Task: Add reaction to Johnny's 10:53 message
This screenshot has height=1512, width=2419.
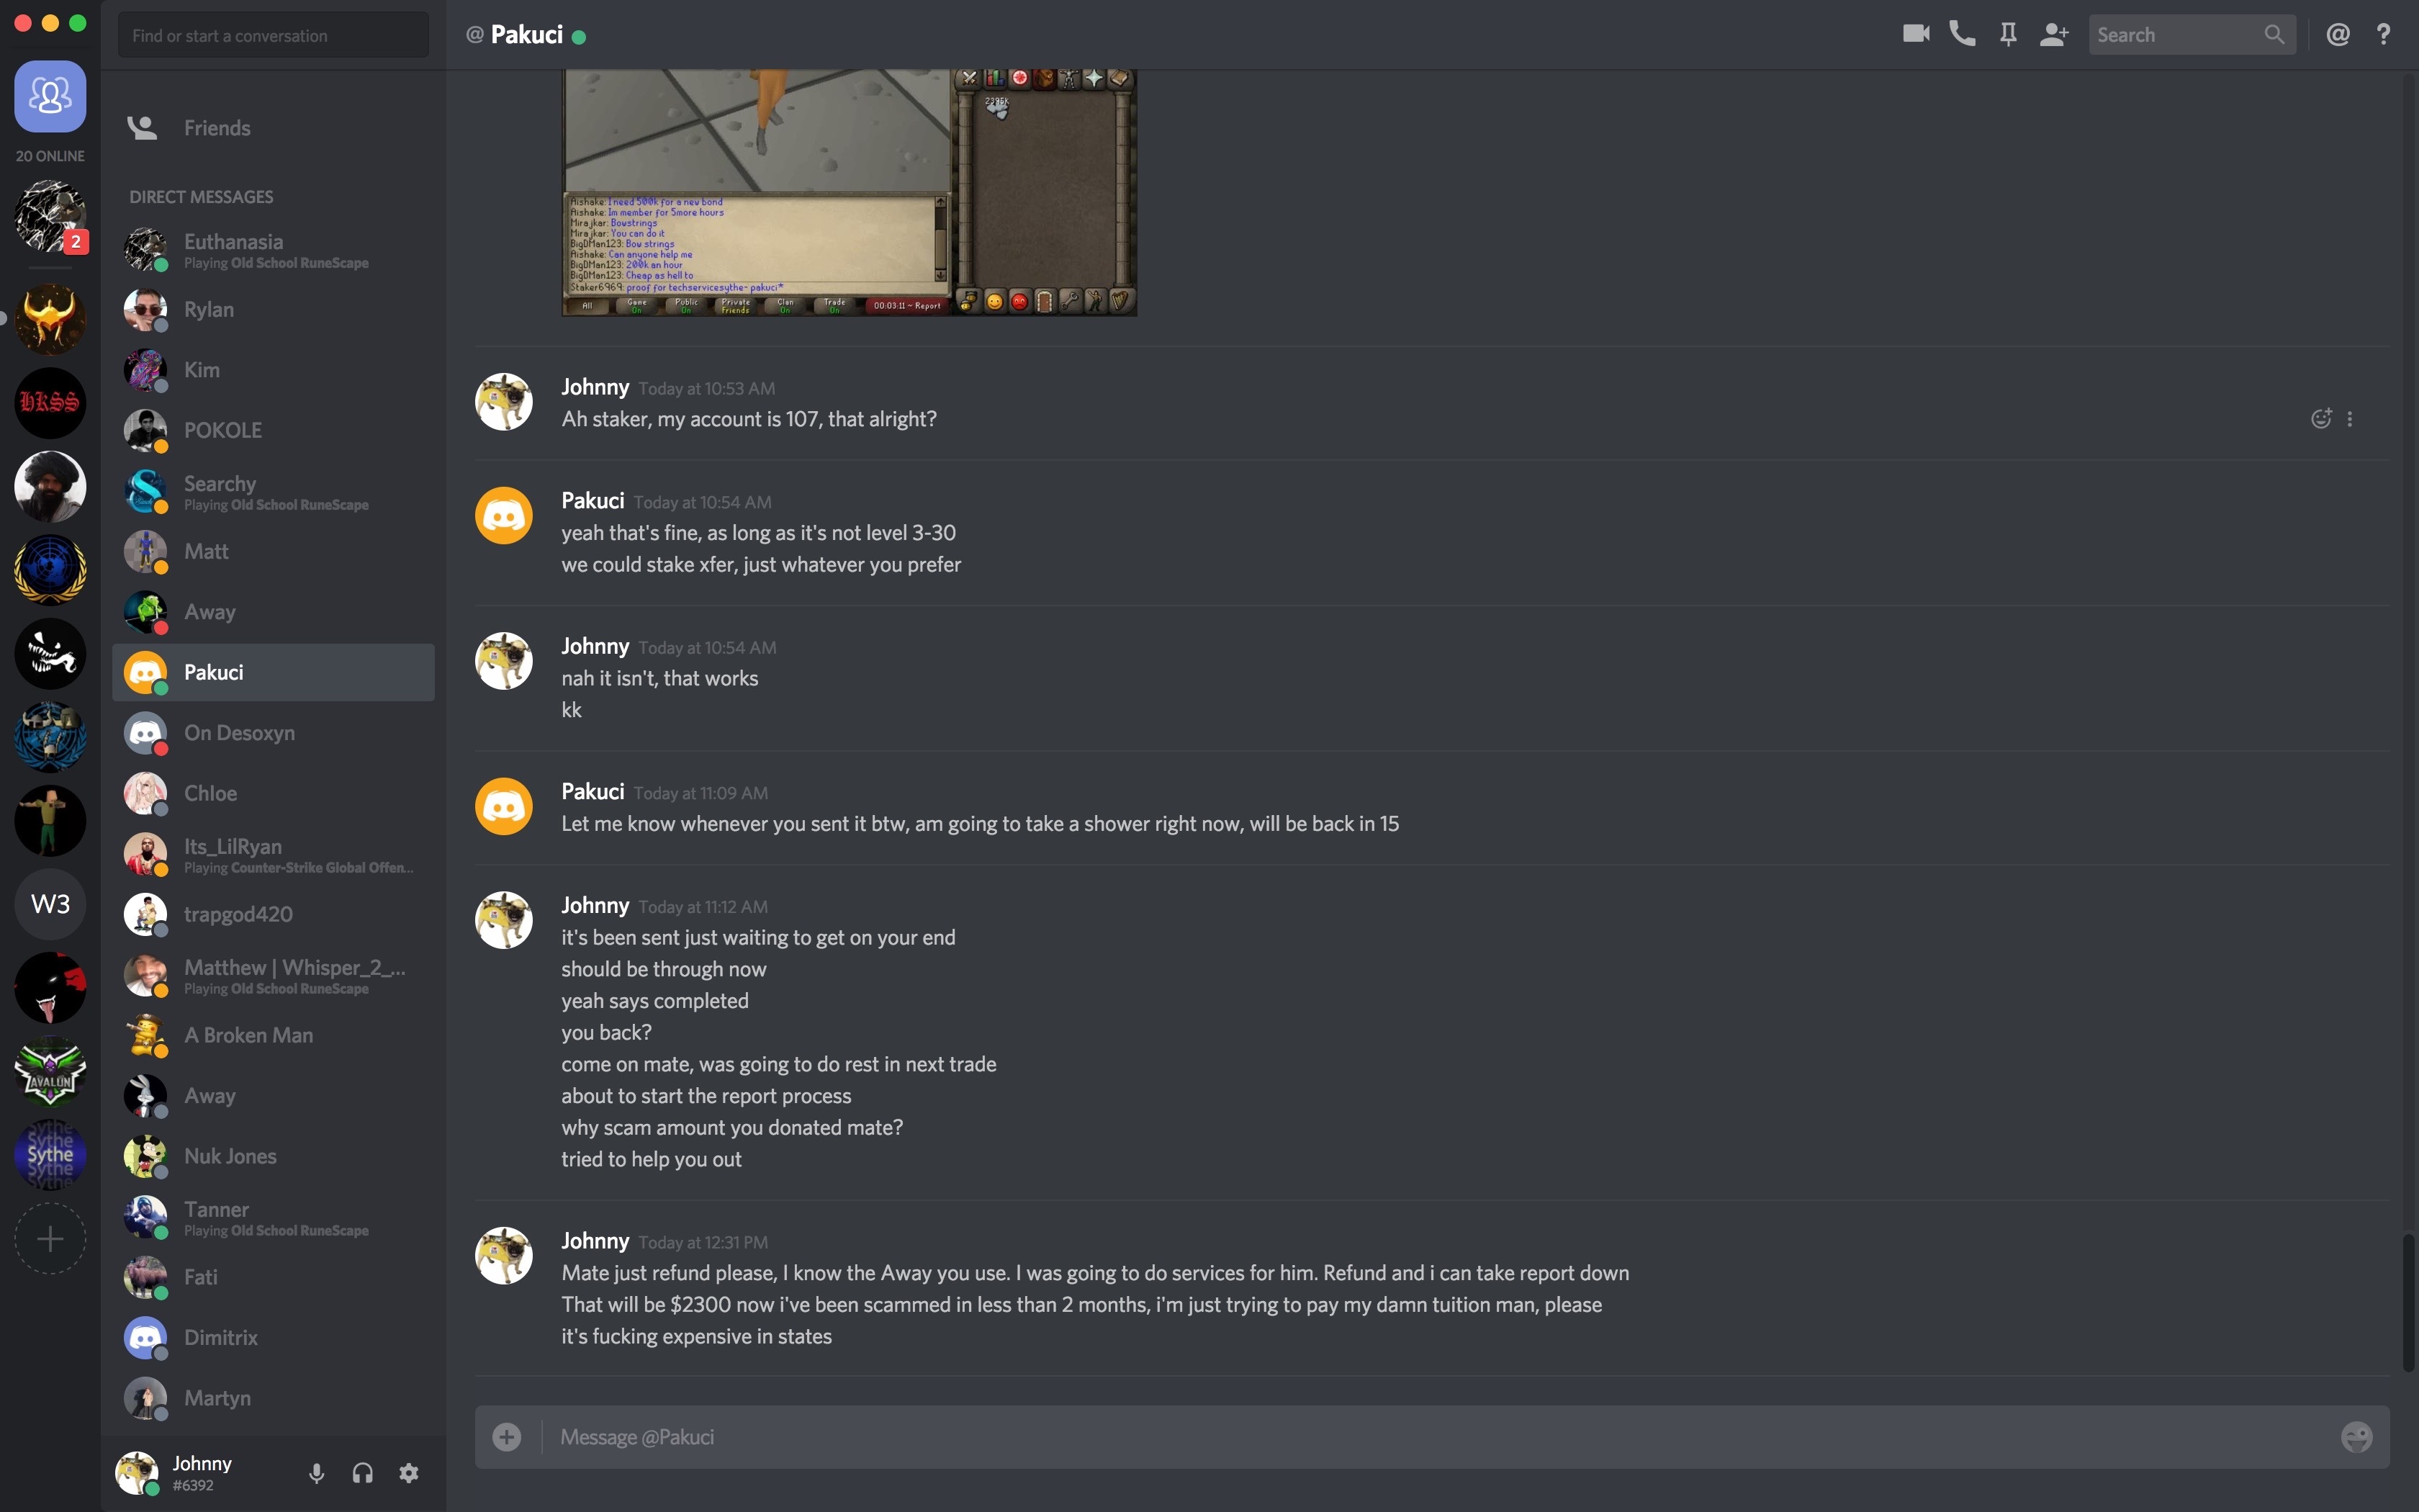Action: [2321, 419]
